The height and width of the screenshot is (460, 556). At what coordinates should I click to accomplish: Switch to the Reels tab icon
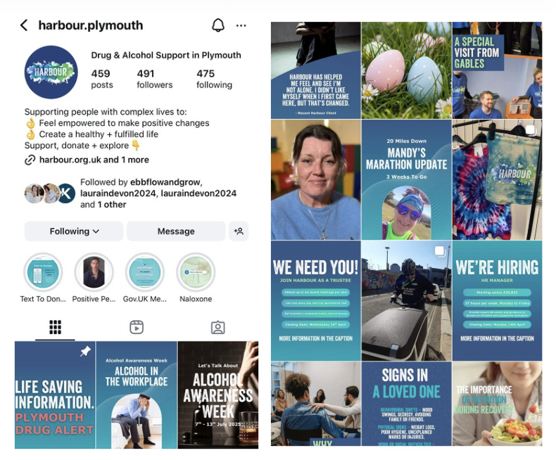(137, 327)
